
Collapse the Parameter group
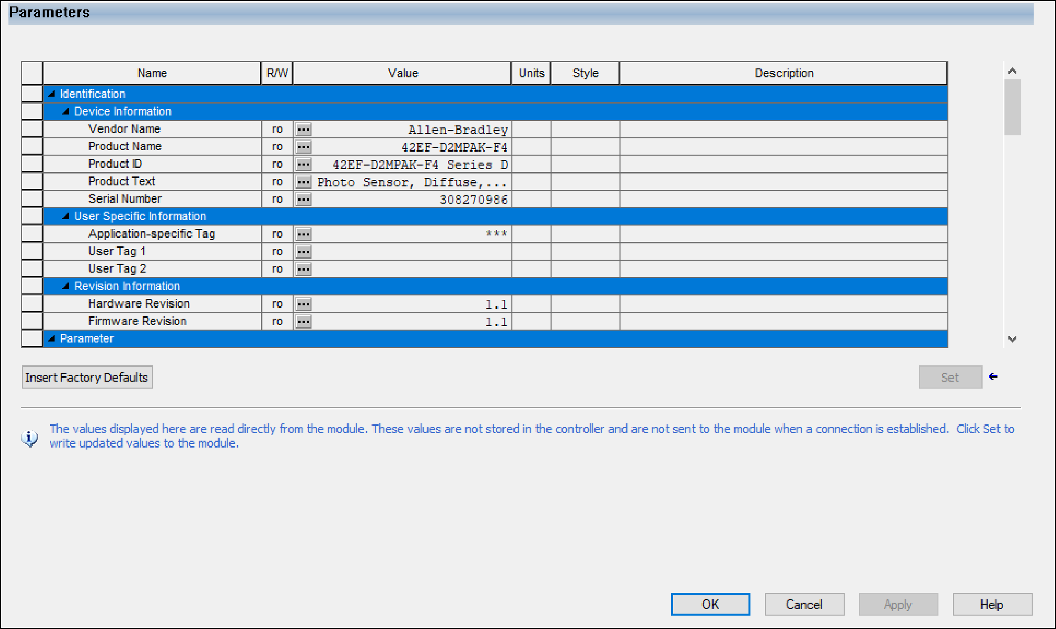tap(52, 339)
